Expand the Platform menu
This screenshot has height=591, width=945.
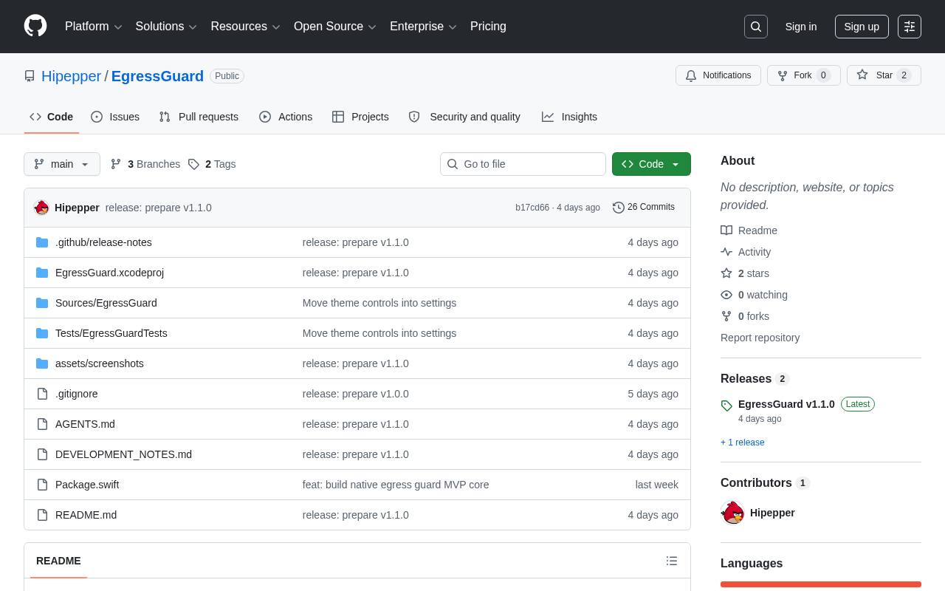pos(94,27)
